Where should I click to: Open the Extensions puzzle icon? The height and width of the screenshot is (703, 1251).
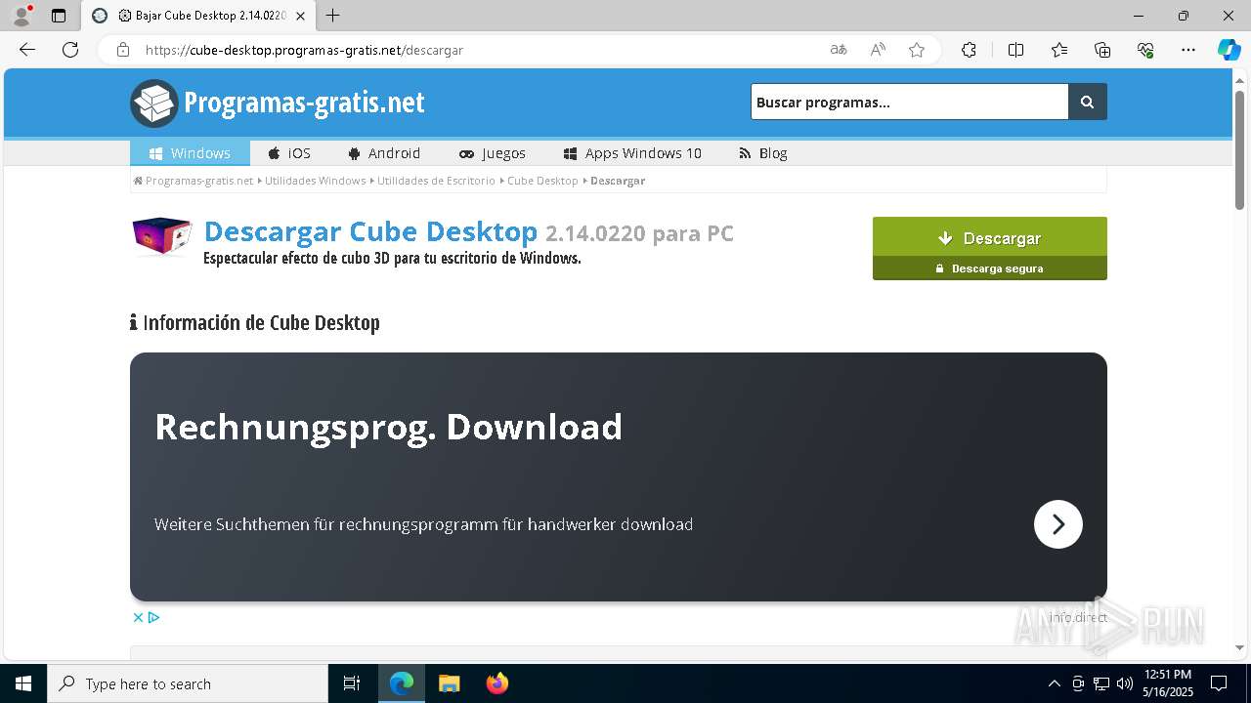pyautogui.click(x=969, y=50)
